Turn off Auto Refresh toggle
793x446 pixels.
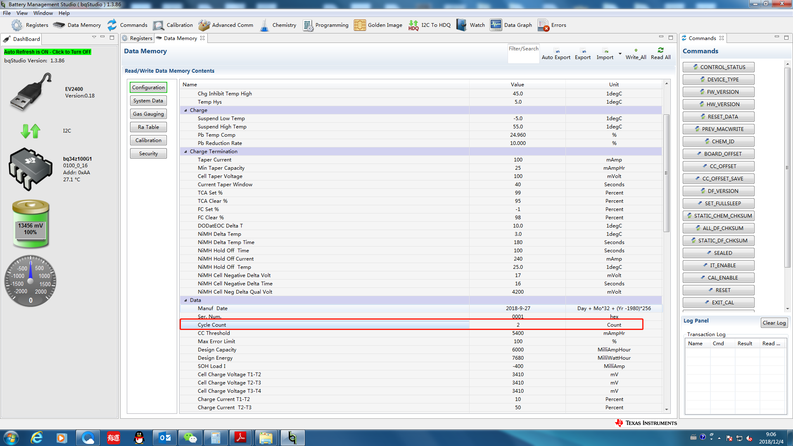tap(47, 52)
